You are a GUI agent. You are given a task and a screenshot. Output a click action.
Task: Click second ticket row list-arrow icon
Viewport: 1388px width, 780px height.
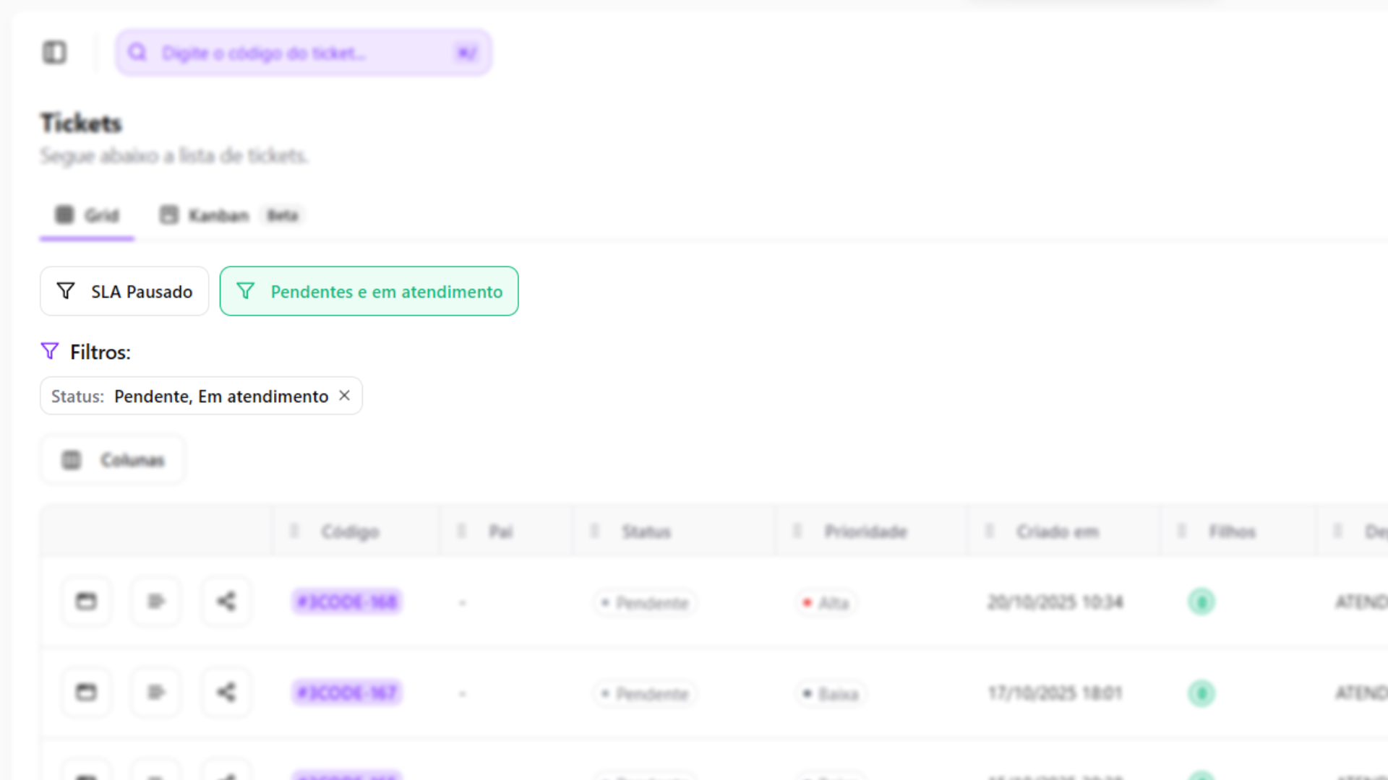click(x=156, y=693)
